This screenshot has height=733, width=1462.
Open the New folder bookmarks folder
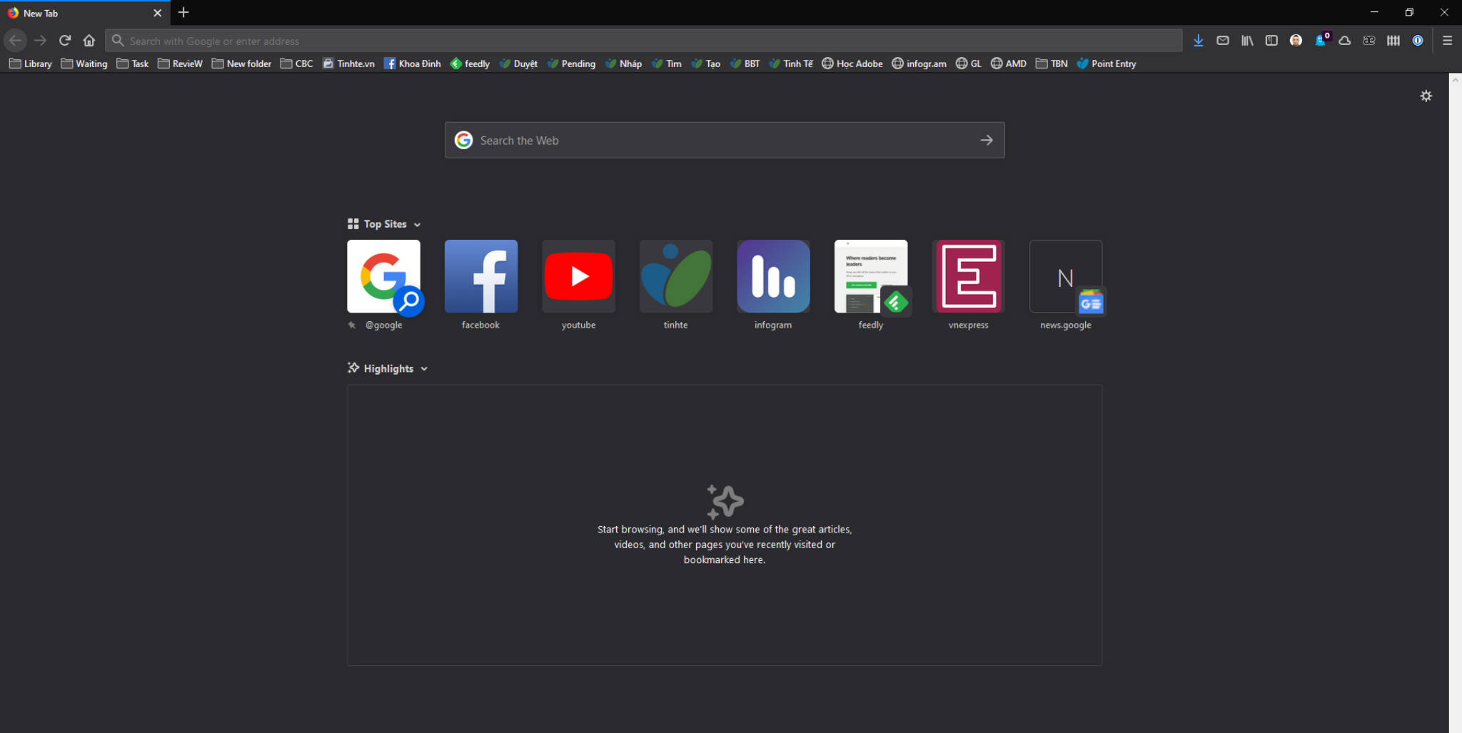pos(241,64)
